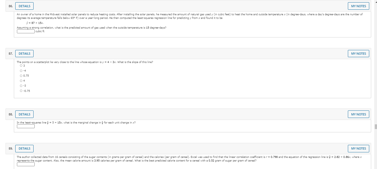
Task: Click the cubic ft answer box for question 86
Action: 26,31
